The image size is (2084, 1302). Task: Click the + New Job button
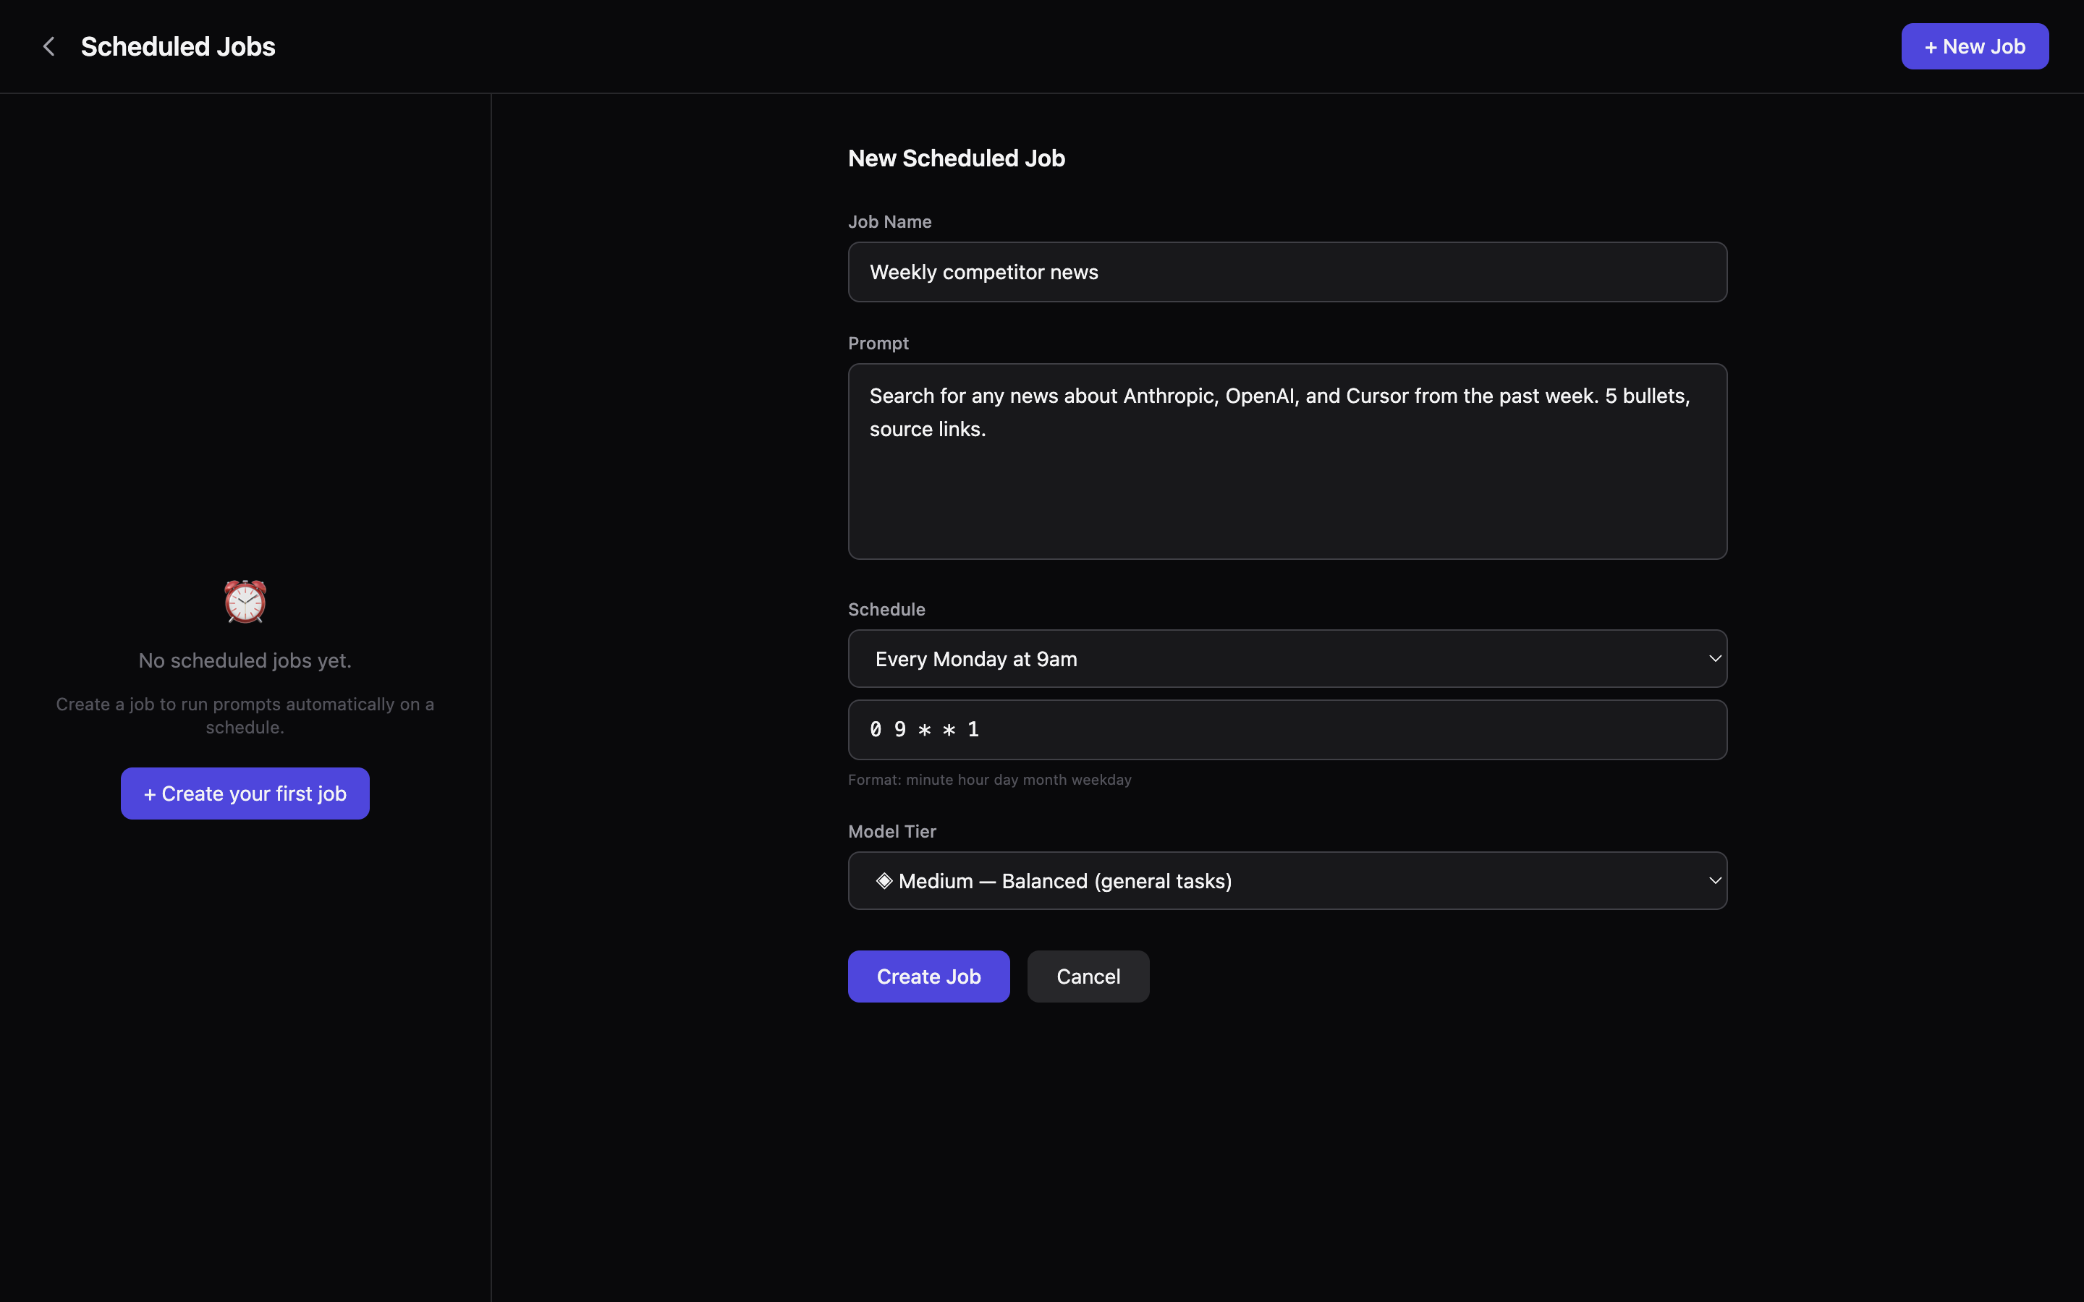point(1974,46)
